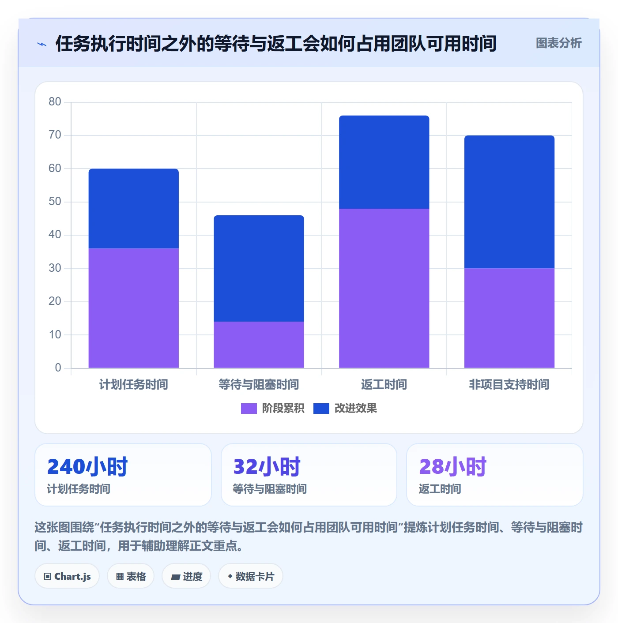Click the 图表分析 label in header
Viewport: 618px width, 623px height.
point(558,43)
